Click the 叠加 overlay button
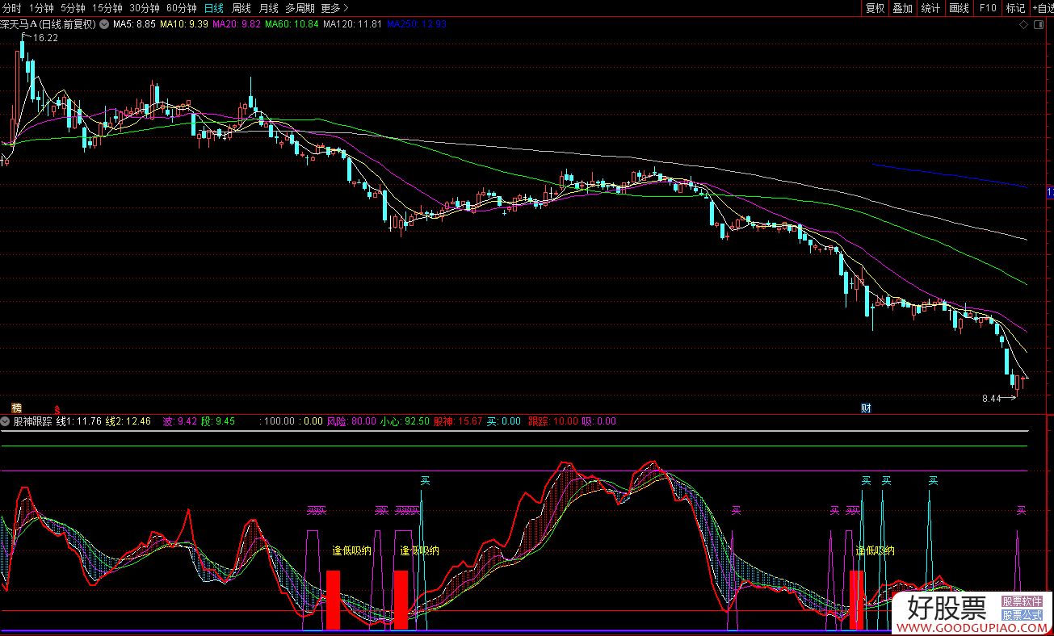1054x636 pixels. pyautogui.click(x=902, y=8)
